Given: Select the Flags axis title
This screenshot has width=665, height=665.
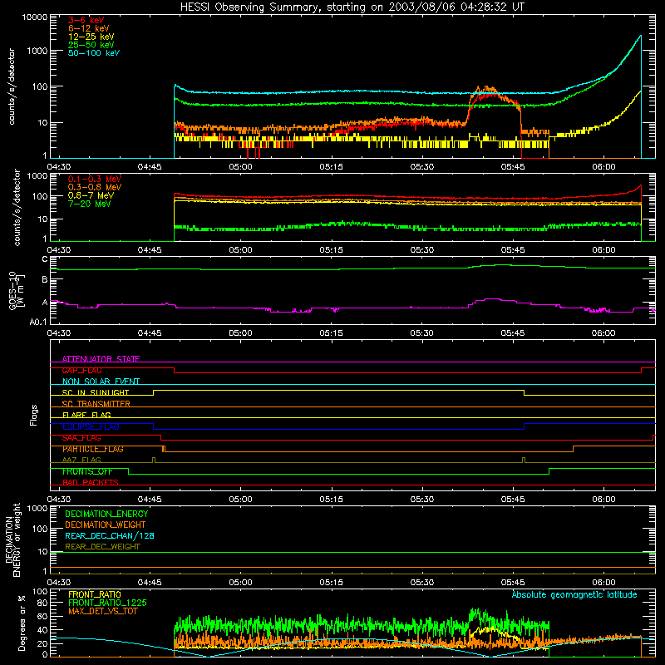Looking at the screenshot, I should 34,416.
